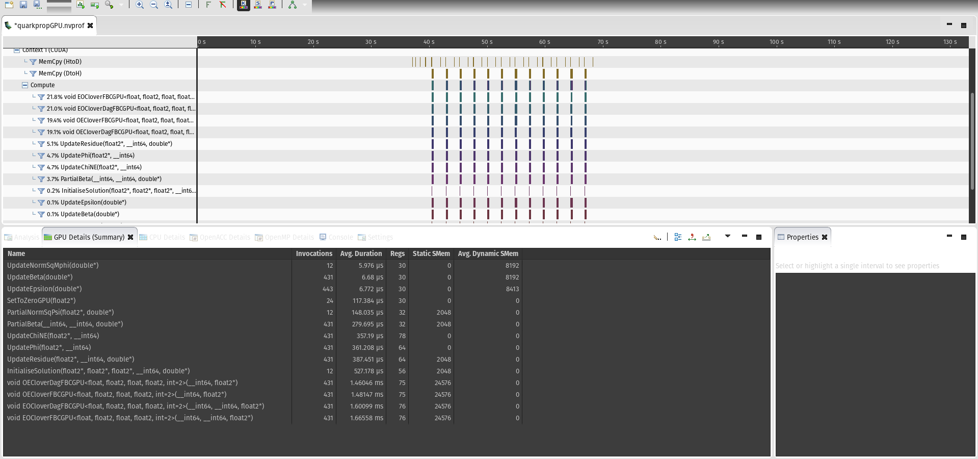Screen dimensions: 978x459
Task: Click the filter icon beside UpdateResidue kernel row
Action: click(x=41, y=144)
